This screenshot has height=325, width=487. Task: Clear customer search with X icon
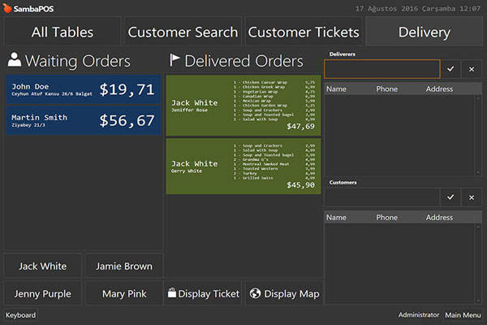472,197
